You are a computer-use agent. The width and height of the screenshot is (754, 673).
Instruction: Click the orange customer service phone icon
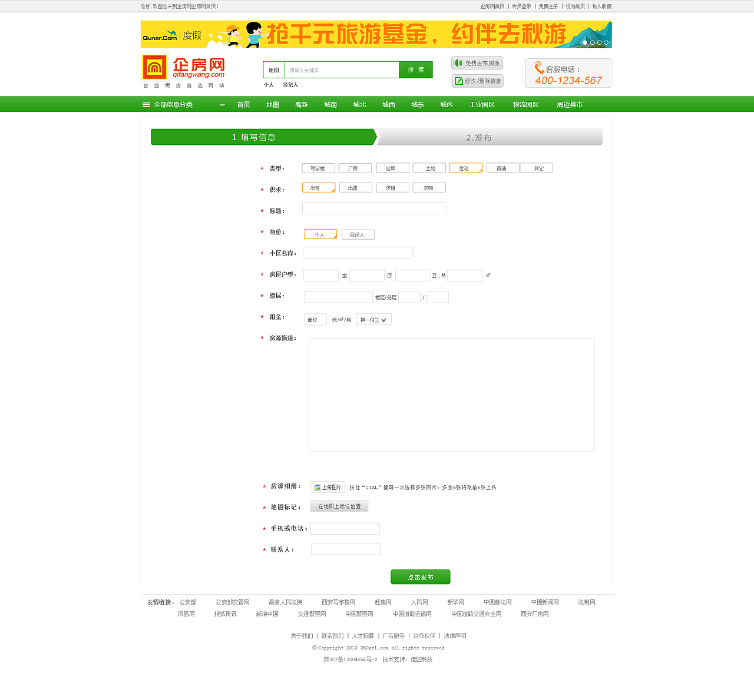pos(539,68)
